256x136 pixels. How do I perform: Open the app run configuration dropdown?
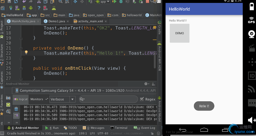[x=103, y=2]
